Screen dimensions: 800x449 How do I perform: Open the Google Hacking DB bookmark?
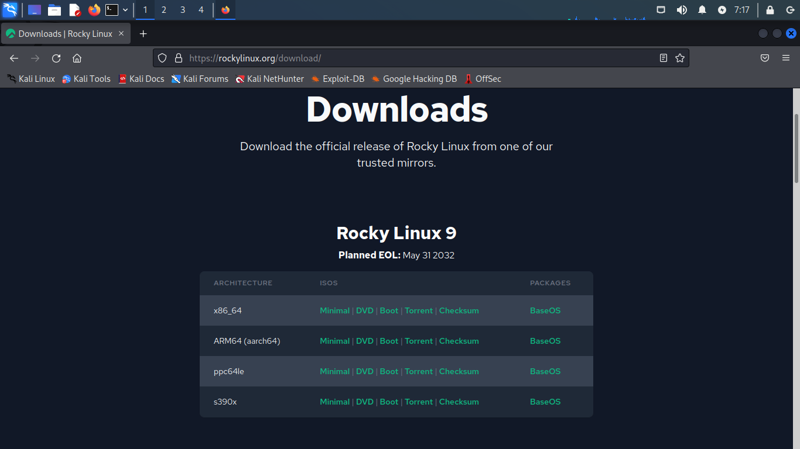[x=414, y=79]
